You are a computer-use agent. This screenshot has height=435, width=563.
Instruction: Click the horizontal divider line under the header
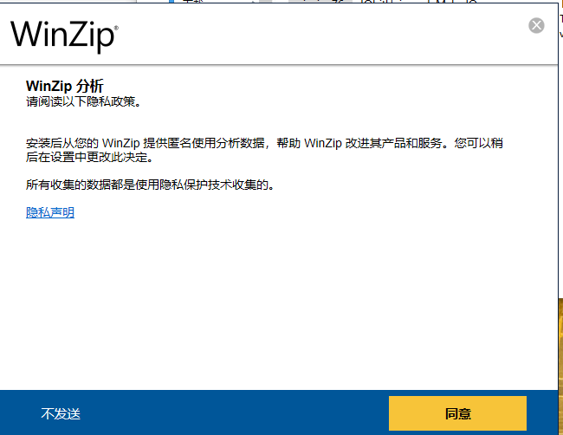click(279, 65)
